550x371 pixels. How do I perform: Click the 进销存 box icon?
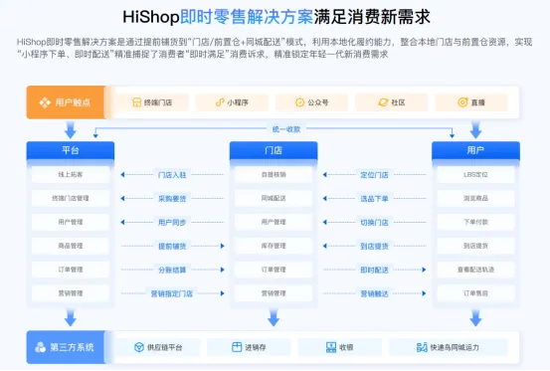(237, 347)
